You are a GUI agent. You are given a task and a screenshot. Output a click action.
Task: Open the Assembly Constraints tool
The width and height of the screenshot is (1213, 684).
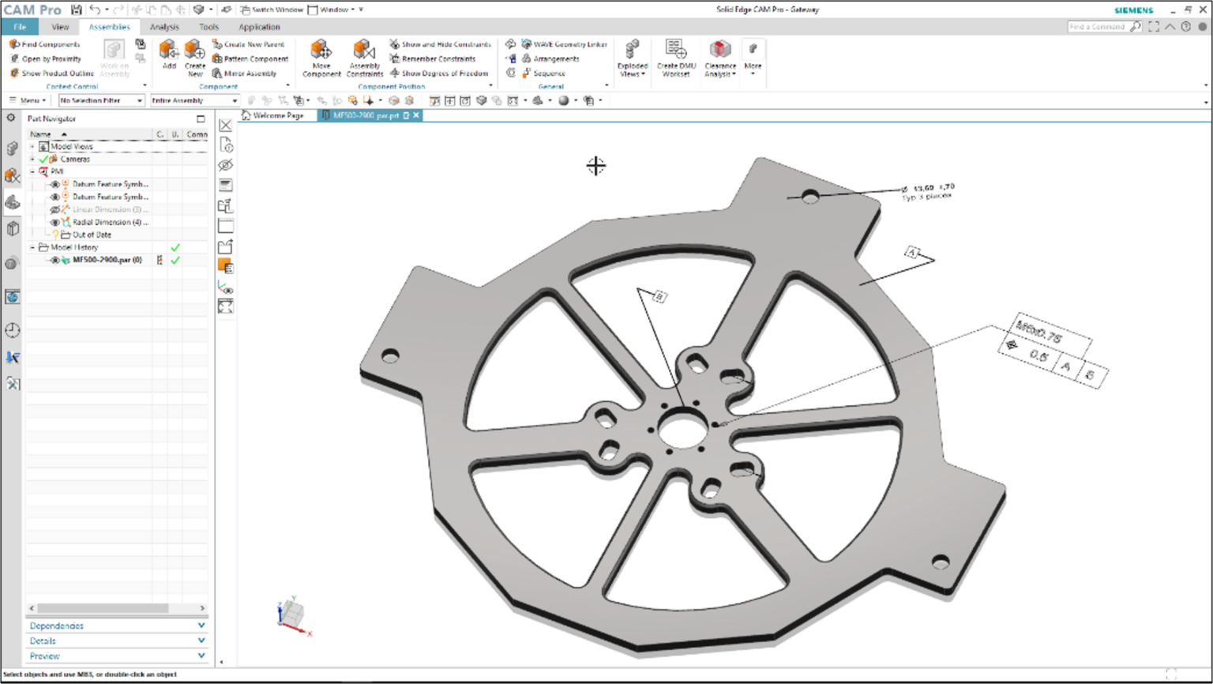click(364, 59)
